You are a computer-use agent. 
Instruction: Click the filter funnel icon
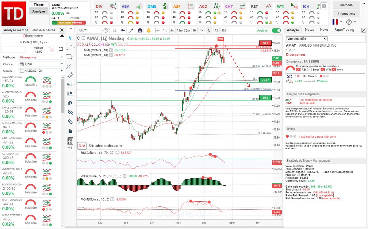pyautogui.click(x=51, y=48)
